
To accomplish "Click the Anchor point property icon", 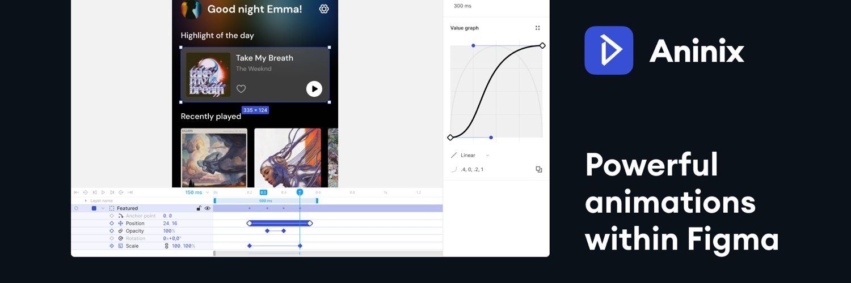I will point(120,216).
